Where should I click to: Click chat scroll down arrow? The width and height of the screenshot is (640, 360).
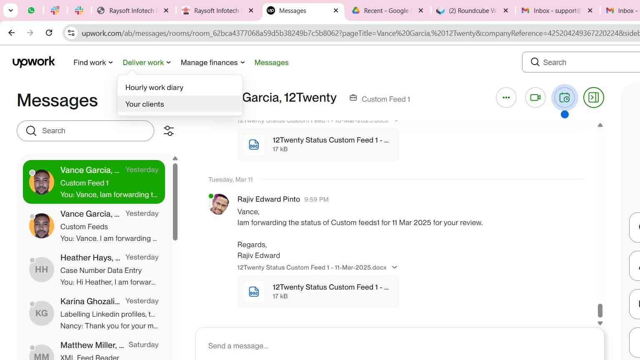pyautogui.click(x=600, y=323)
